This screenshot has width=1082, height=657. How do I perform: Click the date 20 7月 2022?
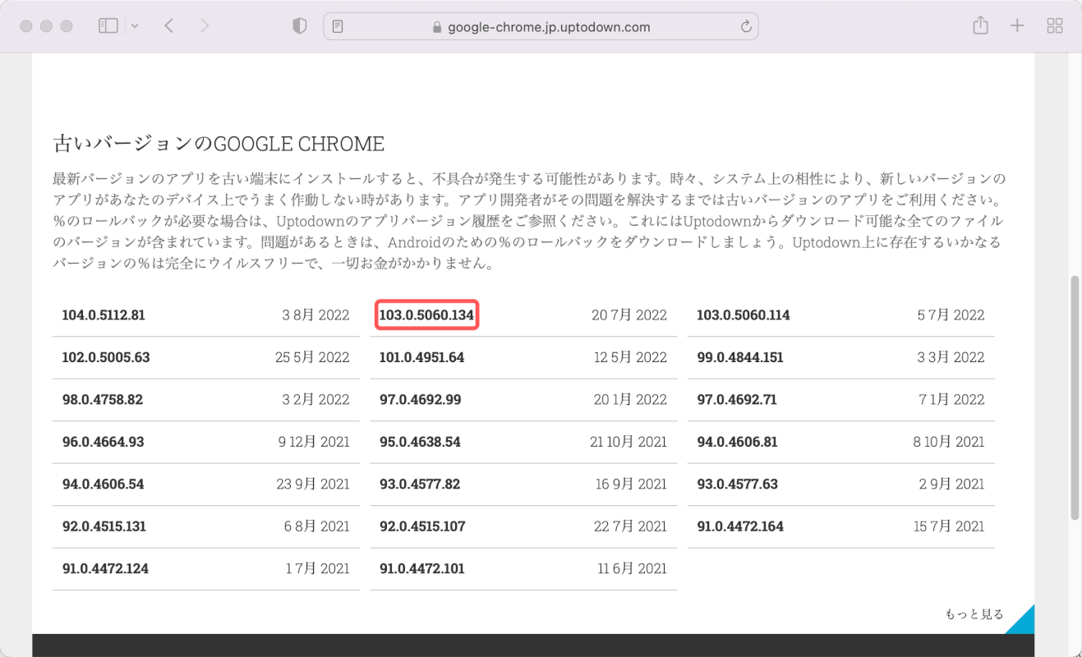tap(629, 315)
